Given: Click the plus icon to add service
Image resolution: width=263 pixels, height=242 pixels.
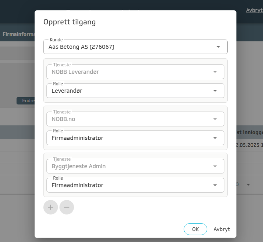Looking at the screenshot, I should click(x=50, y=207).
